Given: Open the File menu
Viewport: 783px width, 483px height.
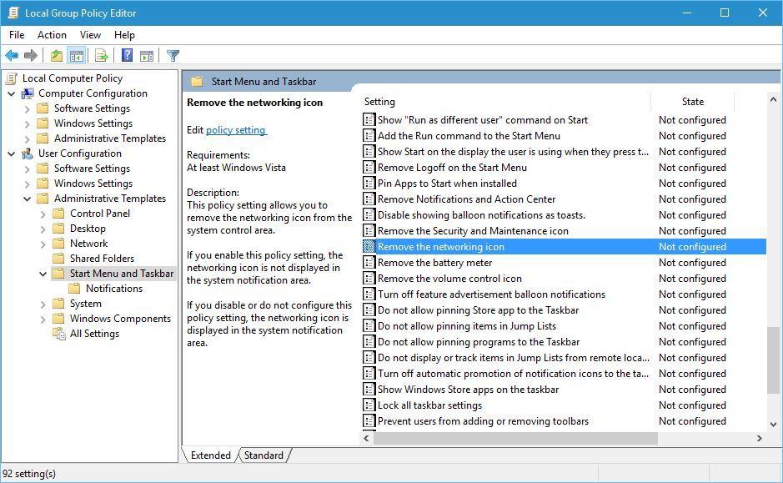Looking at the screenshot, I should point(17,35).
